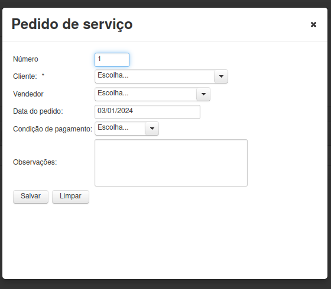
Task: Click the Observações label
Action: (35, 162)
